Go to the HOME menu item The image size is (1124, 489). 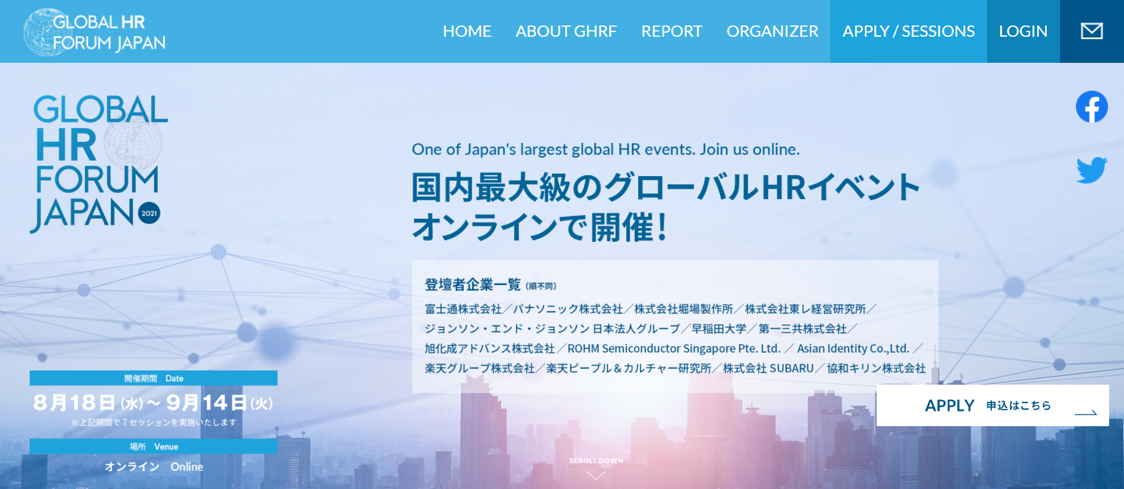(x=467, y=31)
